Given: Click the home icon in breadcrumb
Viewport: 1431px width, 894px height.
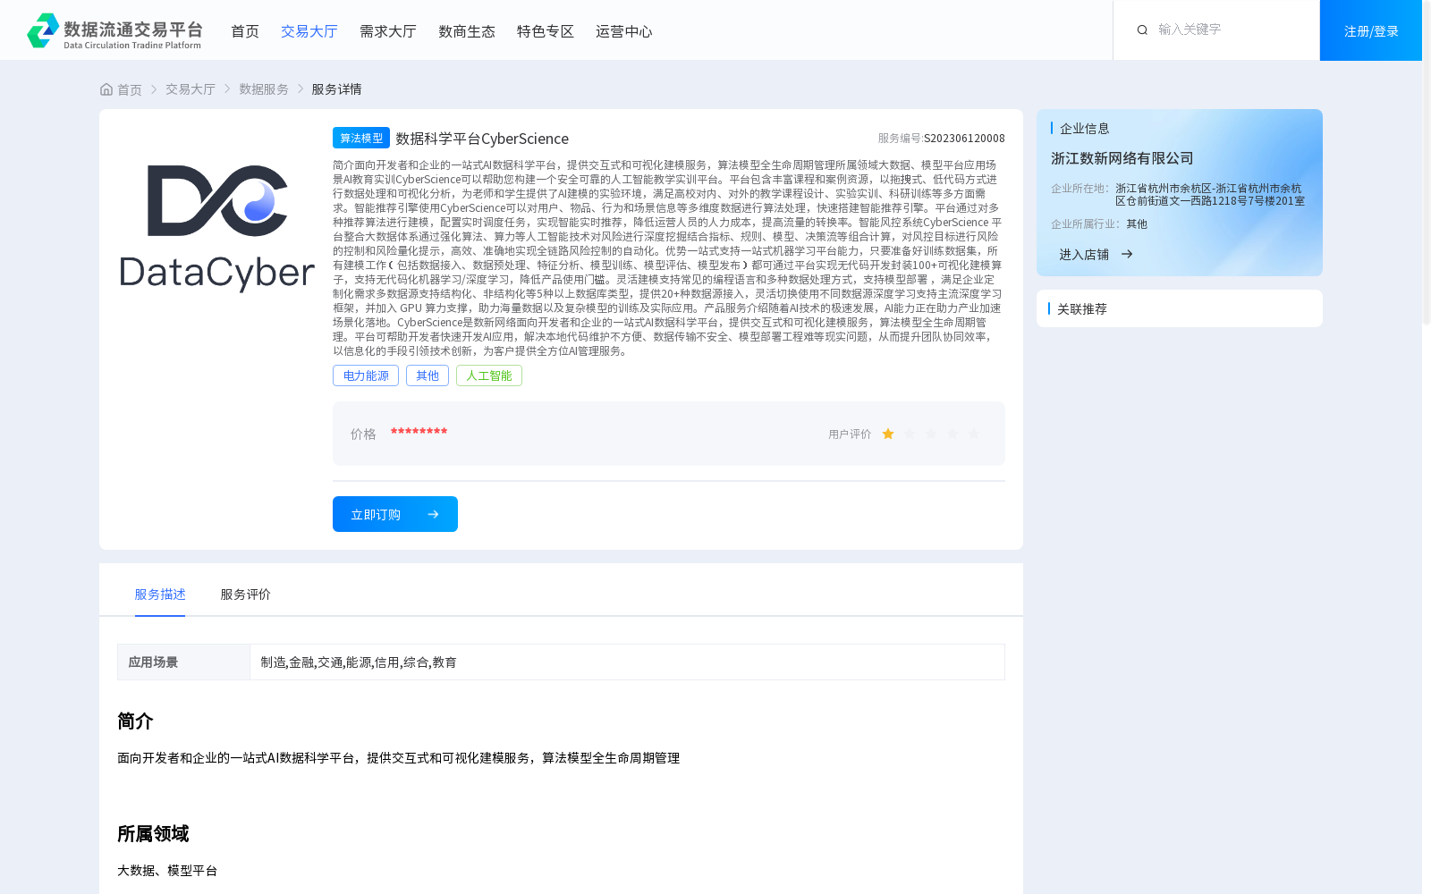Looking at the screenshot, I should [x=106, y=89].
